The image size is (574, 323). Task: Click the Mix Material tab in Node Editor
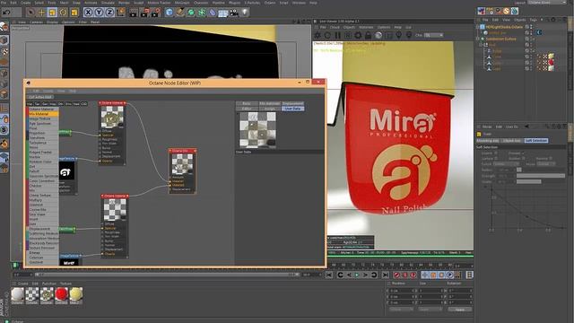tap(269, 104)
